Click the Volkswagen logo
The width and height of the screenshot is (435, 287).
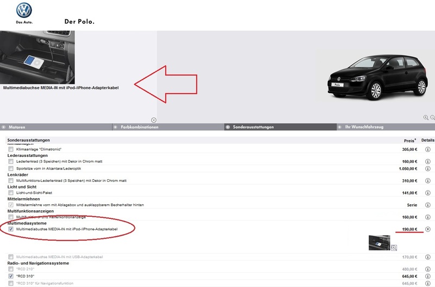(24, 11)
